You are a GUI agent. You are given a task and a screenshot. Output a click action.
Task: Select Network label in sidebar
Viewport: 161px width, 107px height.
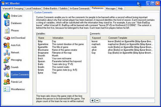[x=15, y=52]
